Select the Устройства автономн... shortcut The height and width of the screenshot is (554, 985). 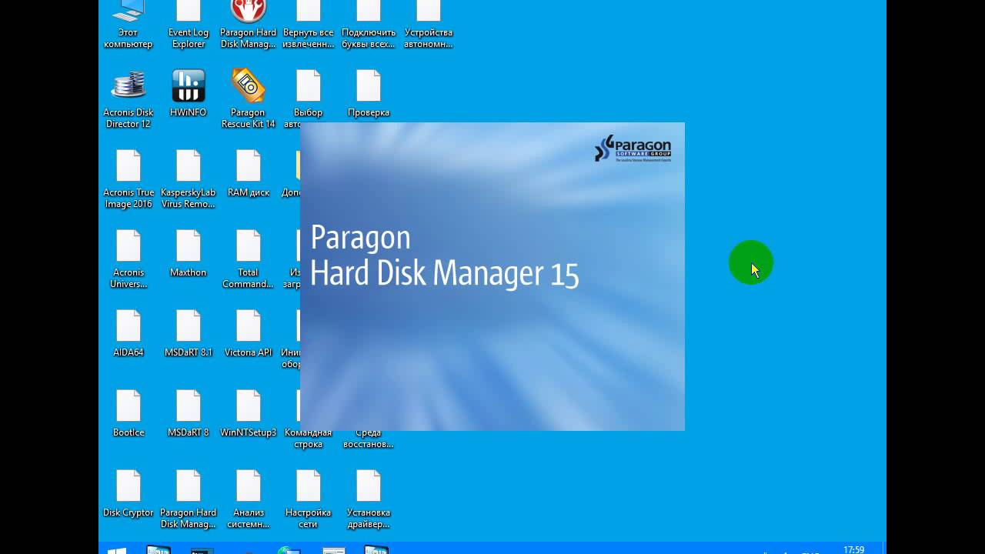[429, 25]
